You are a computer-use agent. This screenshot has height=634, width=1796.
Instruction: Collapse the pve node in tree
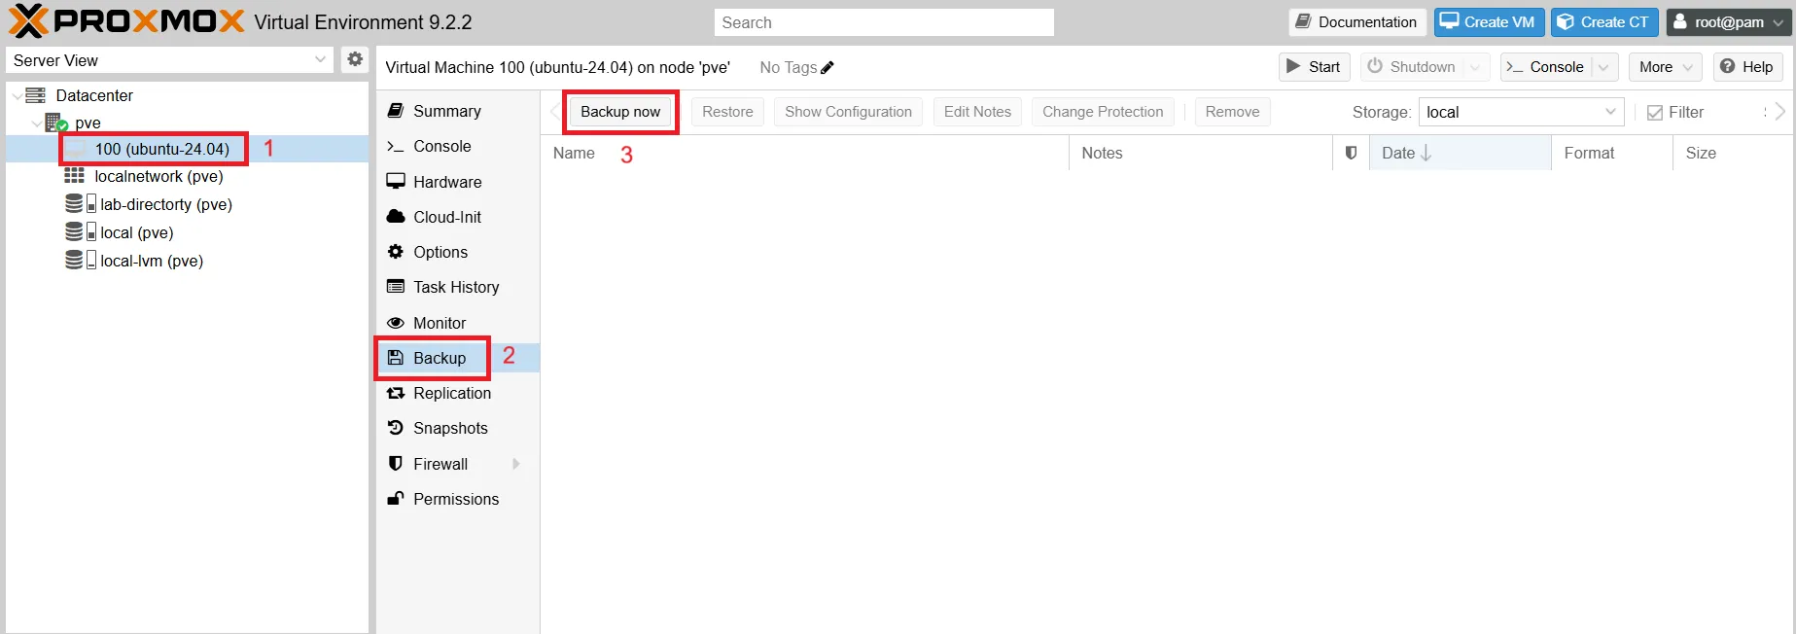(37, 123)
